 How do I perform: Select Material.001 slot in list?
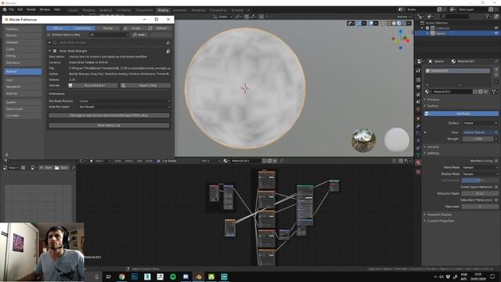[457, 70]
